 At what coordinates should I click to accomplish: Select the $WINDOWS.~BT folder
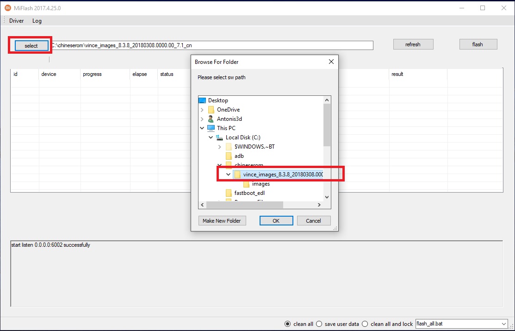pos(254,147)
